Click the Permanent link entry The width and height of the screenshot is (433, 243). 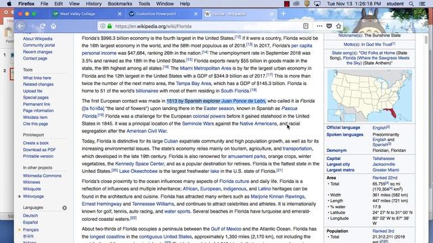[x=37, y=104]
